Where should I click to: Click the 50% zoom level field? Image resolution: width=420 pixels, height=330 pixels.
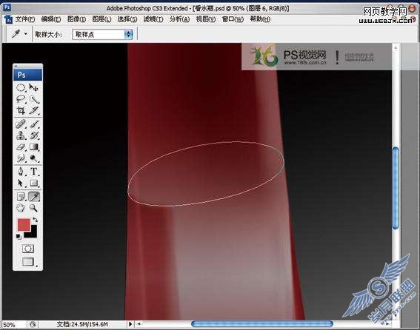(14, 325)
